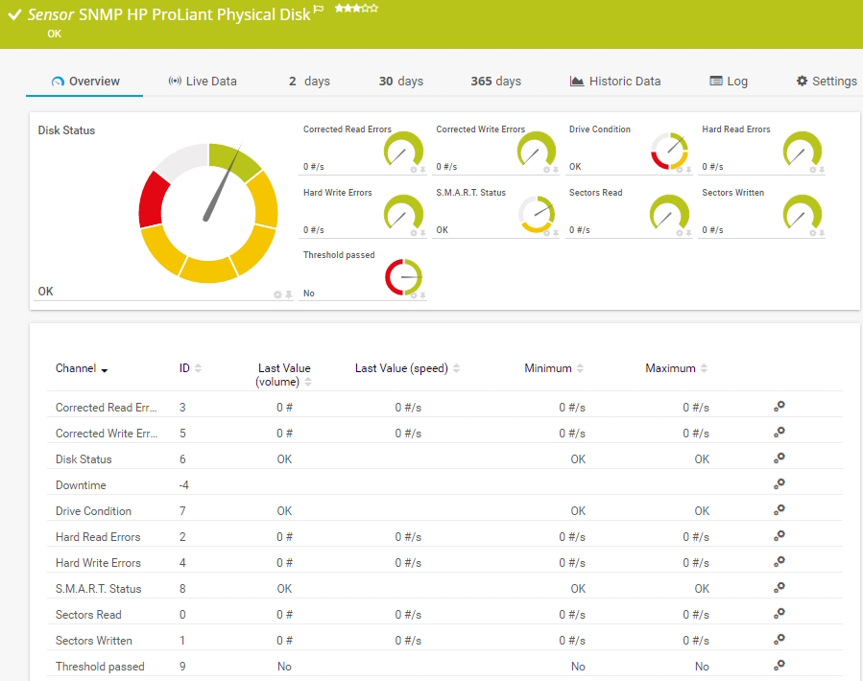The width and height of the screenshot is (863, 681).
Task: Click the Drive Condition gauge dial
Action: 670,151
